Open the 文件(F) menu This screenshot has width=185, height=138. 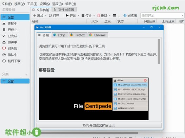(7, 4)
